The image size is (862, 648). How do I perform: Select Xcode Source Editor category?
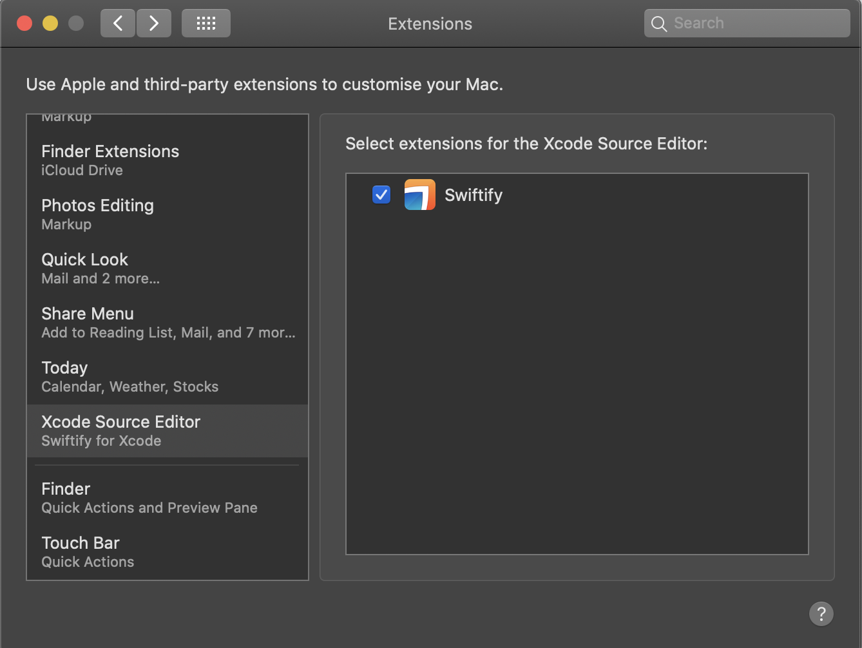168,431
